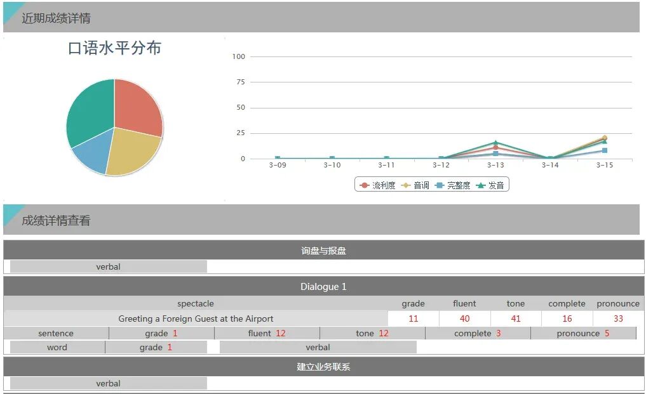This screenshot has height=394, width=646.
Task: Click the sentence row label
Action: 56,334
